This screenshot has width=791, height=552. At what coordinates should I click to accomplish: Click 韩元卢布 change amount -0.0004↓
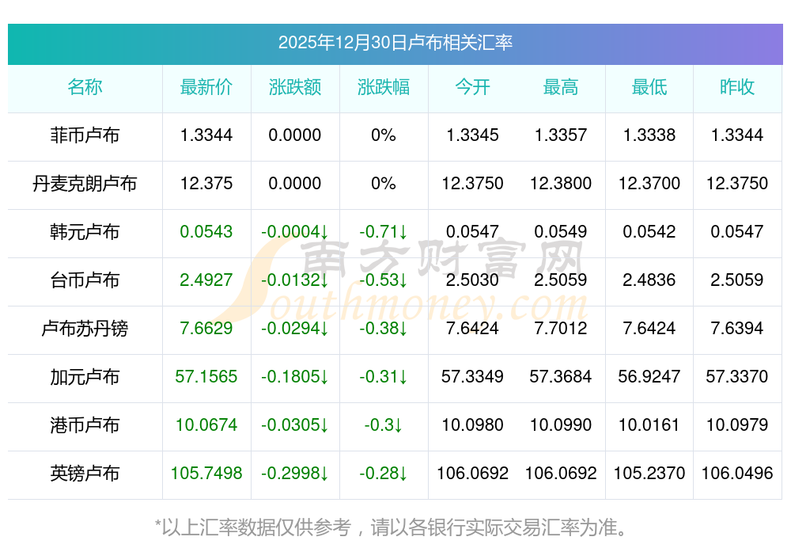295,232
